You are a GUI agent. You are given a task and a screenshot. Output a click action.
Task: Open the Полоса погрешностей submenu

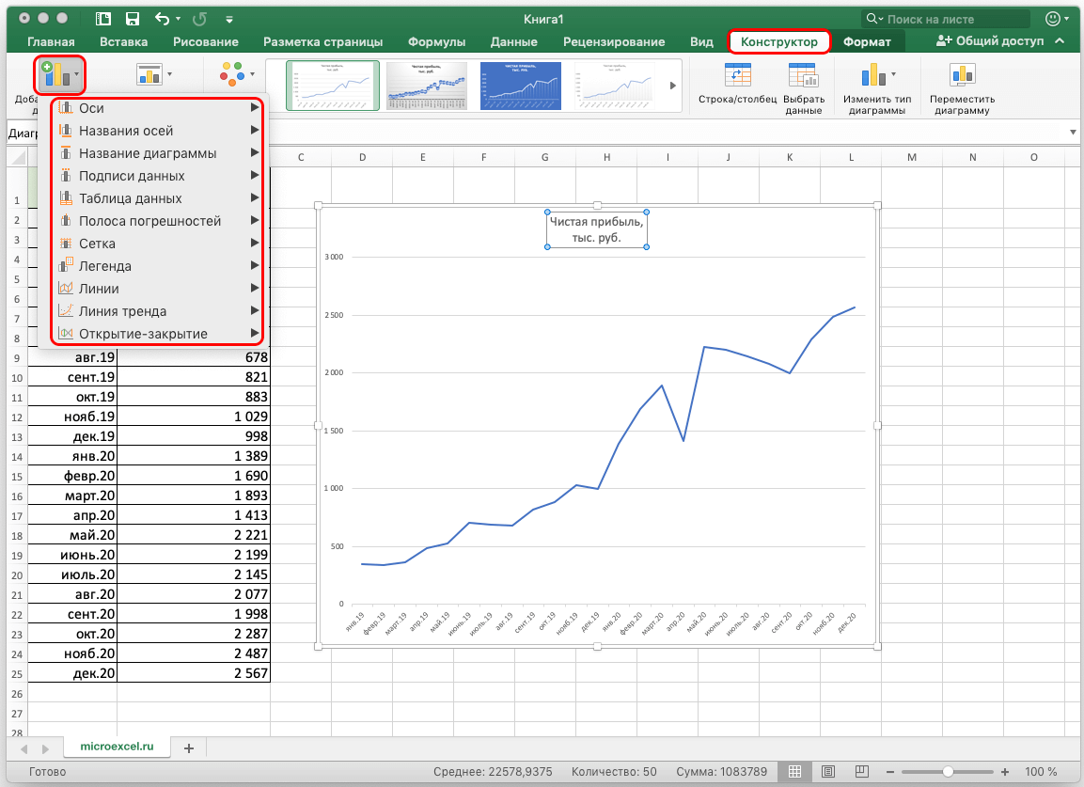coord(158,221)
